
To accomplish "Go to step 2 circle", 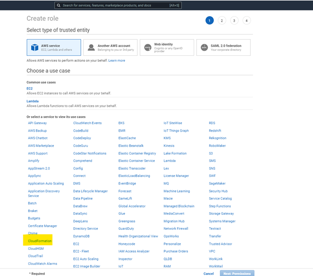I will (x=222, y=21).
